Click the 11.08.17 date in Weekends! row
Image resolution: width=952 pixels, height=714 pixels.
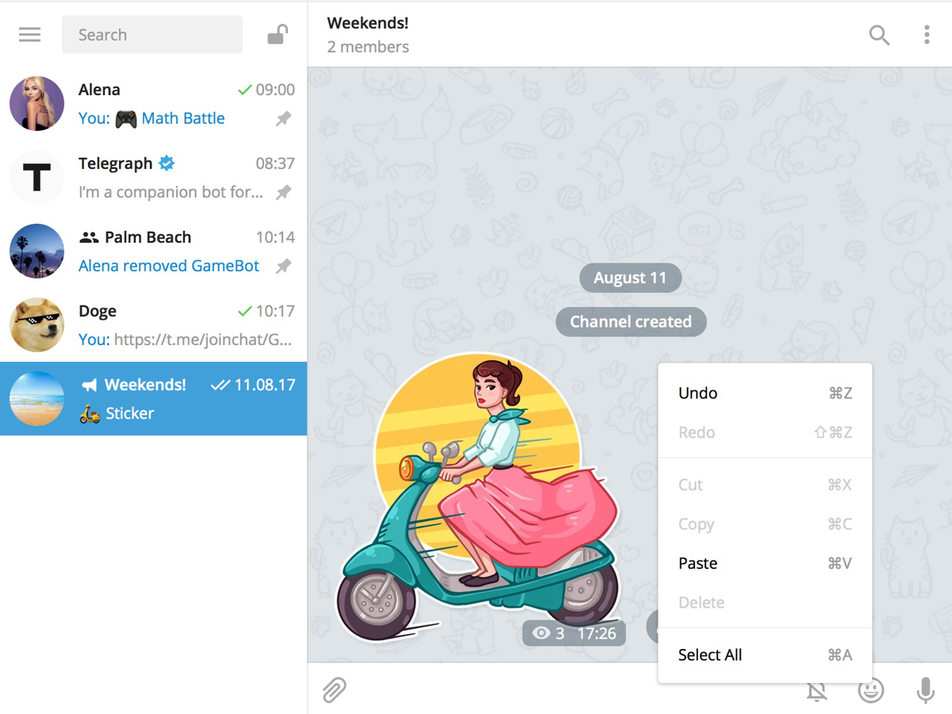pos(265,385)
